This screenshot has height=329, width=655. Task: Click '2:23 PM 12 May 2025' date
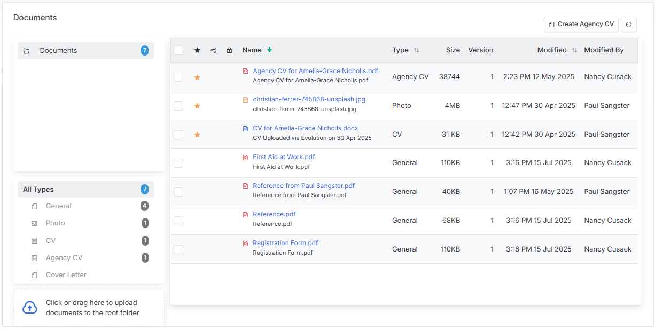click(x=539, y=77)
